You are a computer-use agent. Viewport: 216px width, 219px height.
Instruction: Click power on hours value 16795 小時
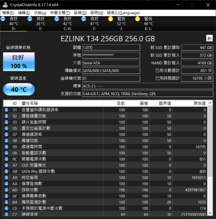click(197, 78)
